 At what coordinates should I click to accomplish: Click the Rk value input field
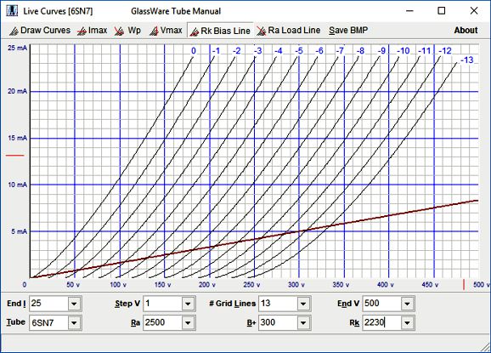(382, 322)
